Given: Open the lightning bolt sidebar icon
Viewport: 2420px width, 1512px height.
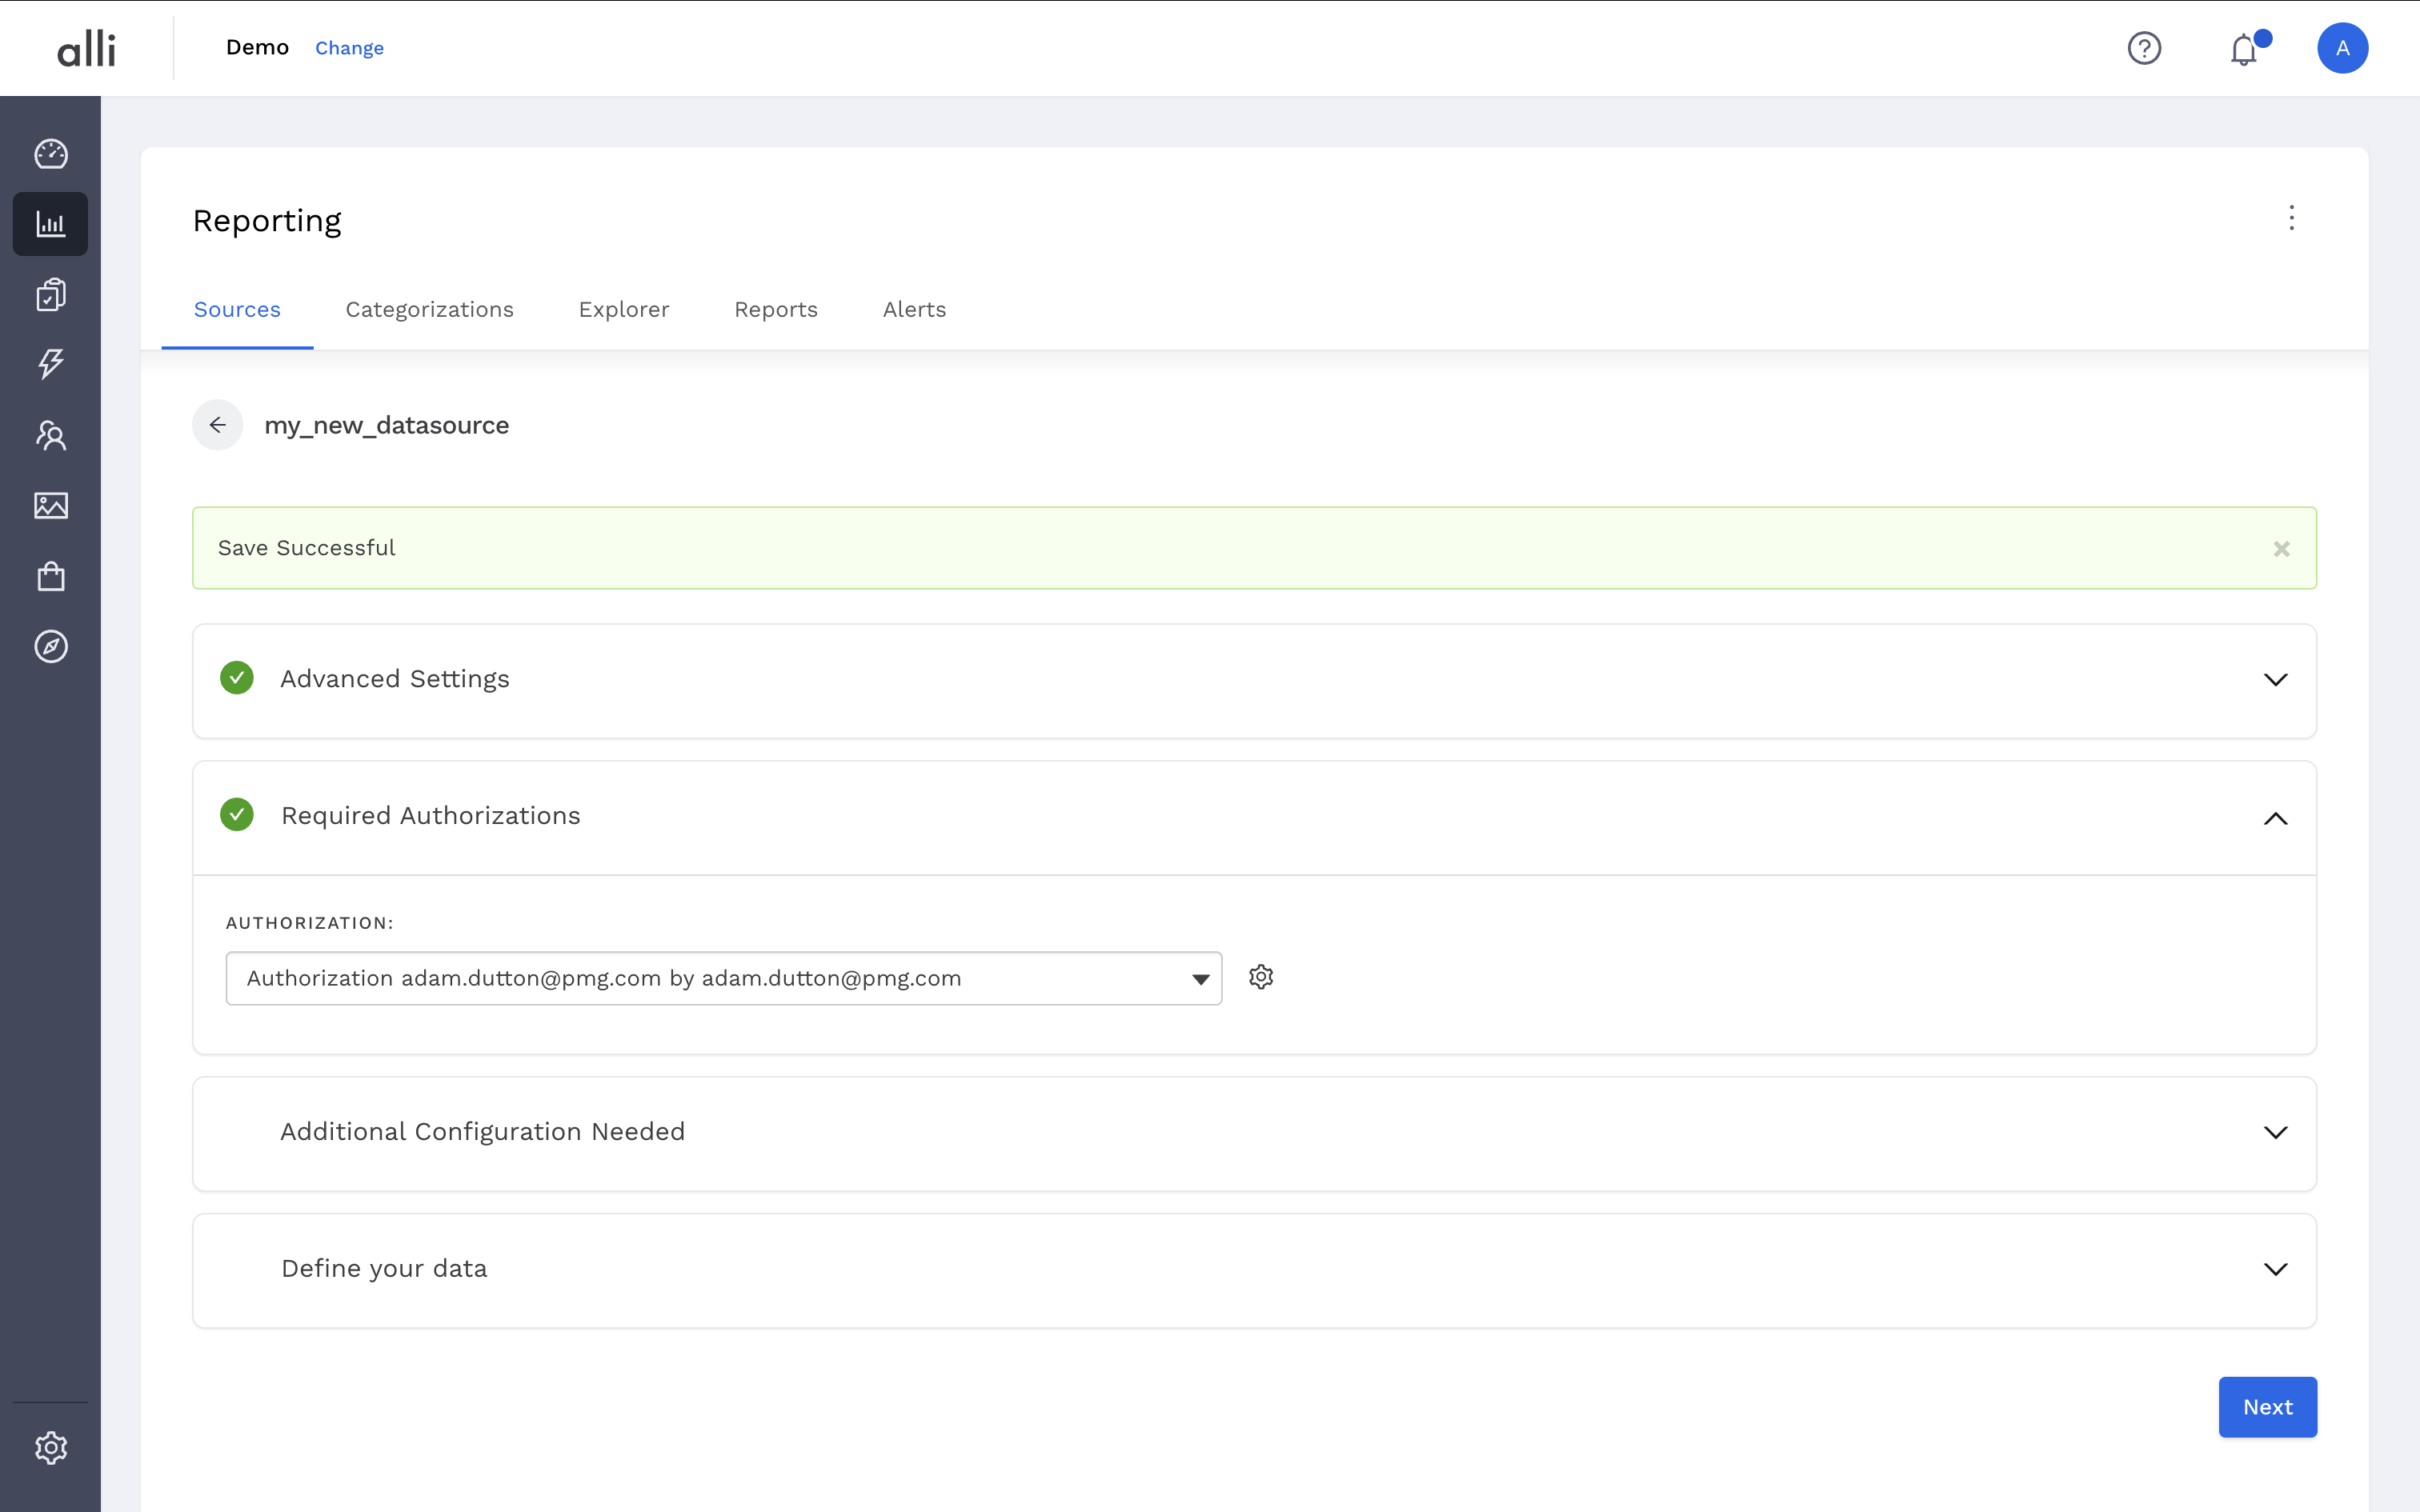Looking at the screenshot, I should [50, 364].
